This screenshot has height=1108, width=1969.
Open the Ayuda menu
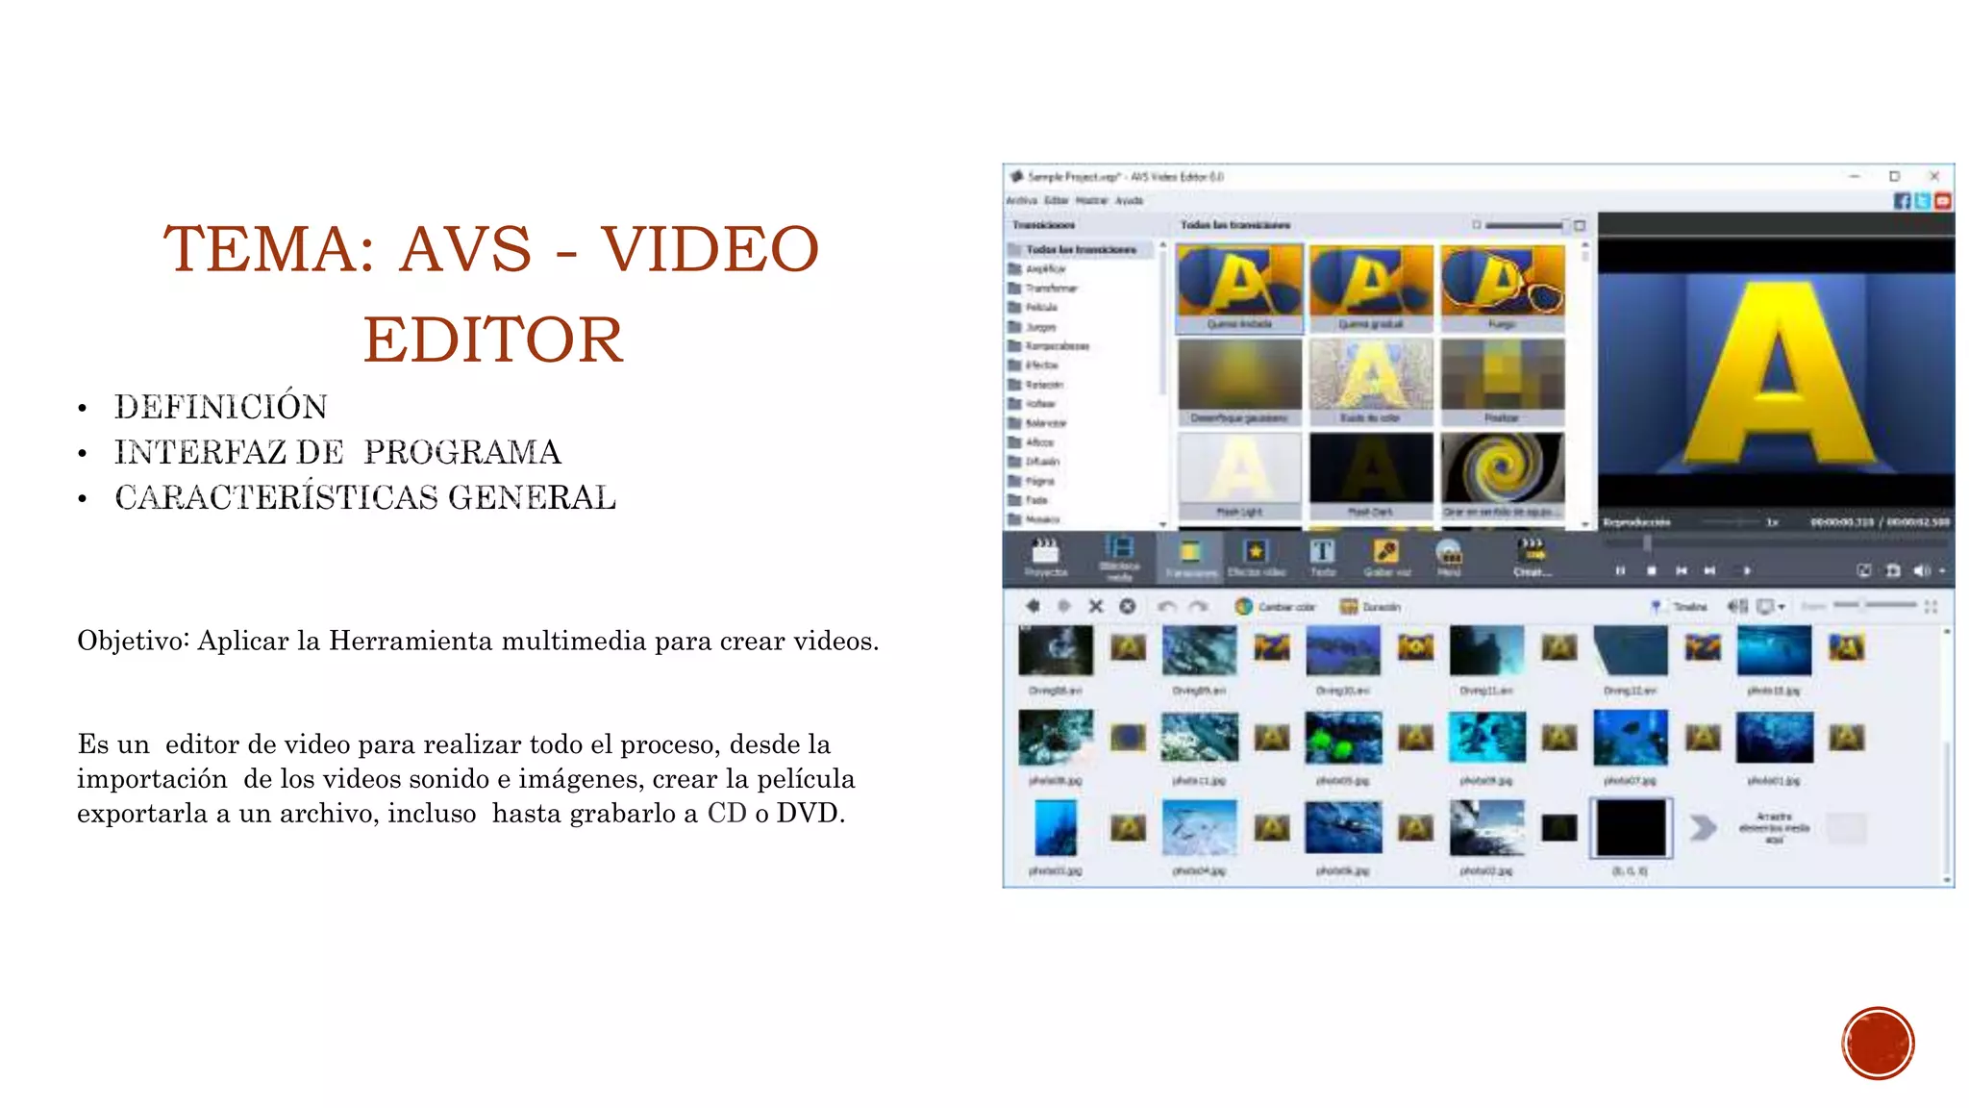[x=1129, y=201]
